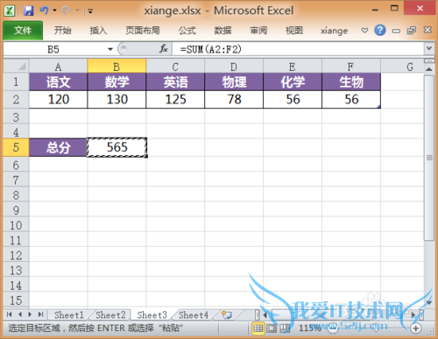The width and height of the screenshot is (438, 339).
Task: Click the Save icon in quick access toolbar
Action: (x=28, y=11)
